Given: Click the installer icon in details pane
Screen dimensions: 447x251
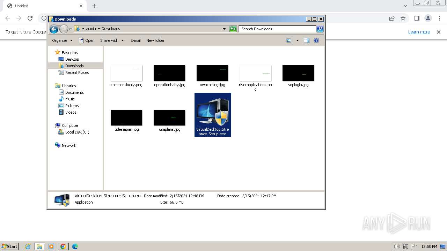Looking at the screenshot, I should [62, 200].
